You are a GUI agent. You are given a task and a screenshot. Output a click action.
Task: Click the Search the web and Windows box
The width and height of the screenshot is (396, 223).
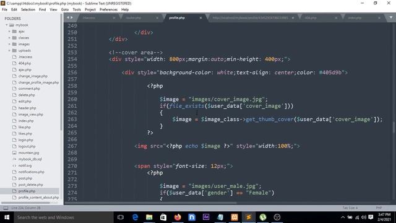tap(63, 217)
